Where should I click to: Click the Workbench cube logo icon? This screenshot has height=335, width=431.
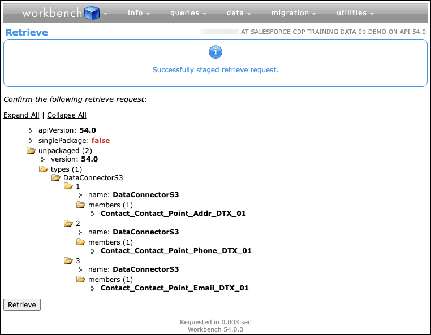point(92,13)
